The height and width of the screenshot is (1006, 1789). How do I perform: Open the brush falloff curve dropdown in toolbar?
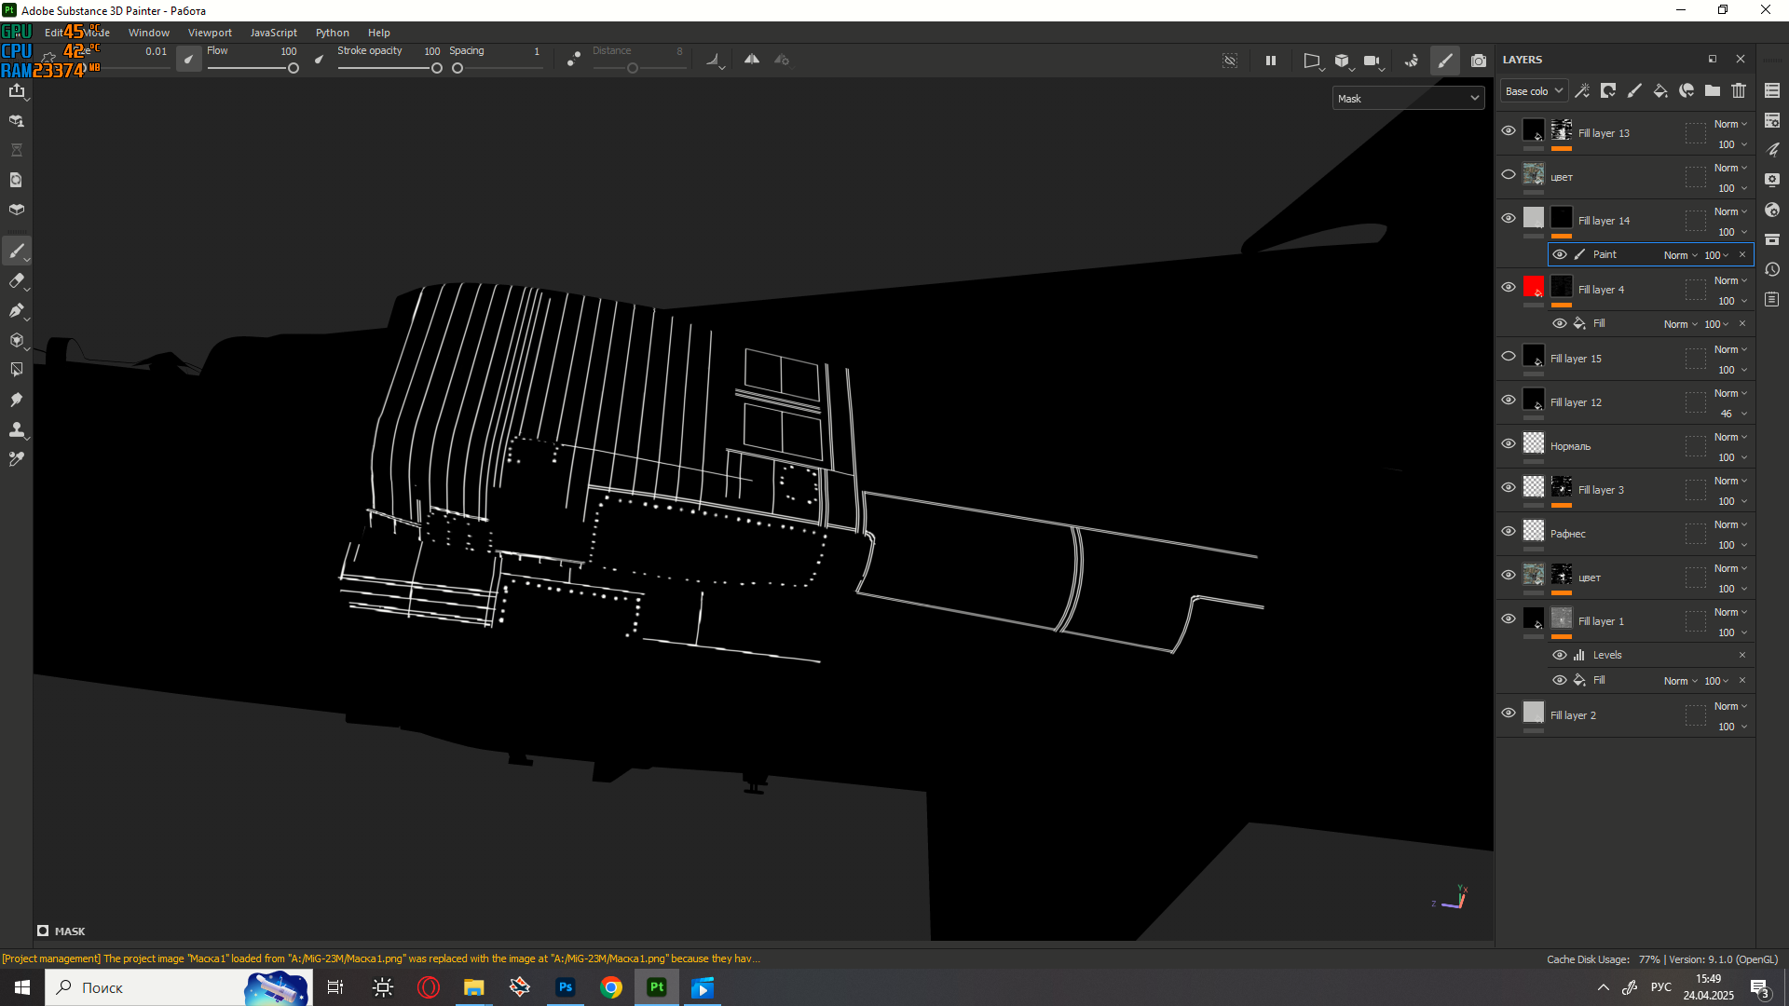click(715, 61)
